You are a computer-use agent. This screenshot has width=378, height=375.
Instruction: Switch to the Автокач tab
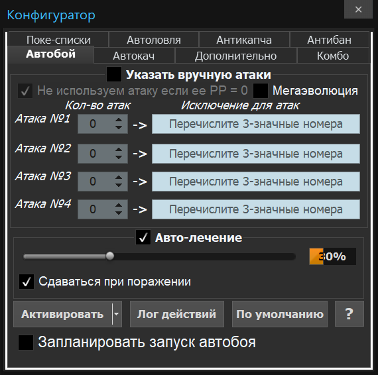(134, 56)
